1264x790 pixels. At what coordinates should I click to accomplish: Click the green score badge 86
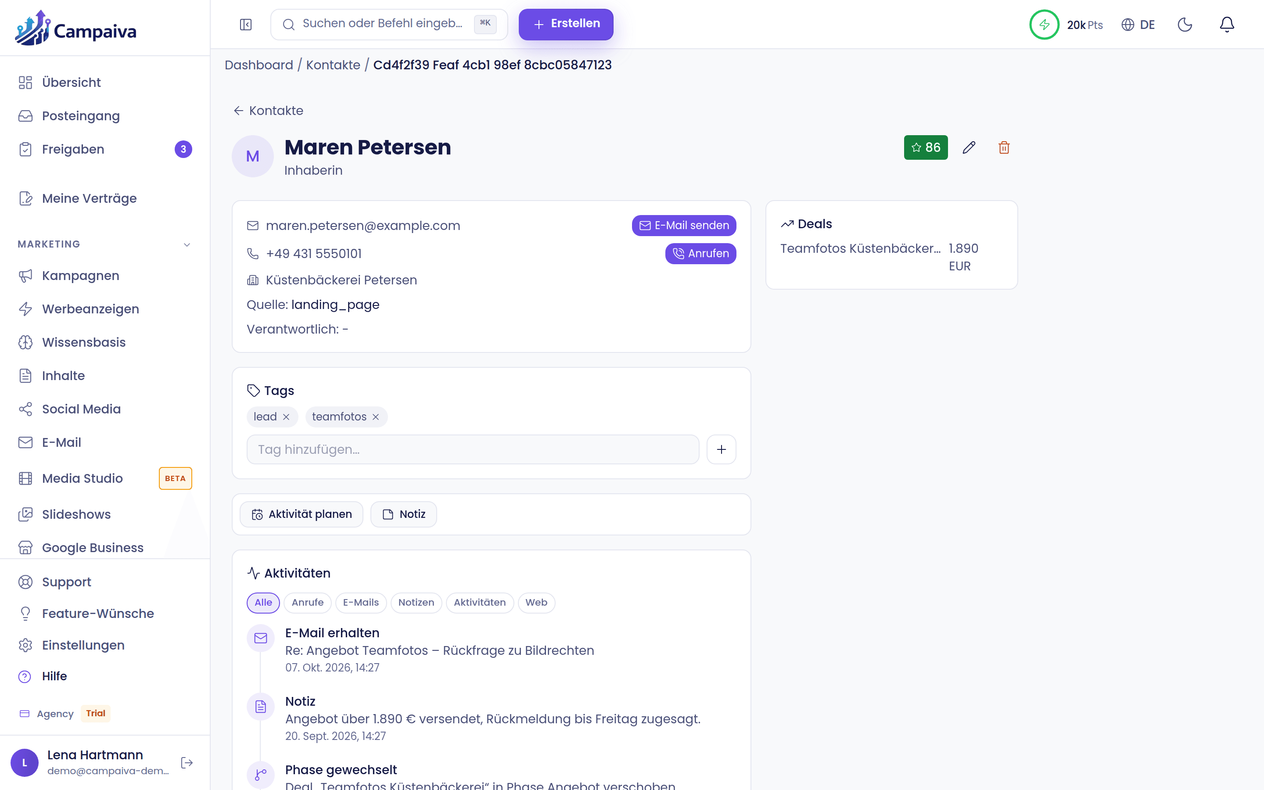926,148
